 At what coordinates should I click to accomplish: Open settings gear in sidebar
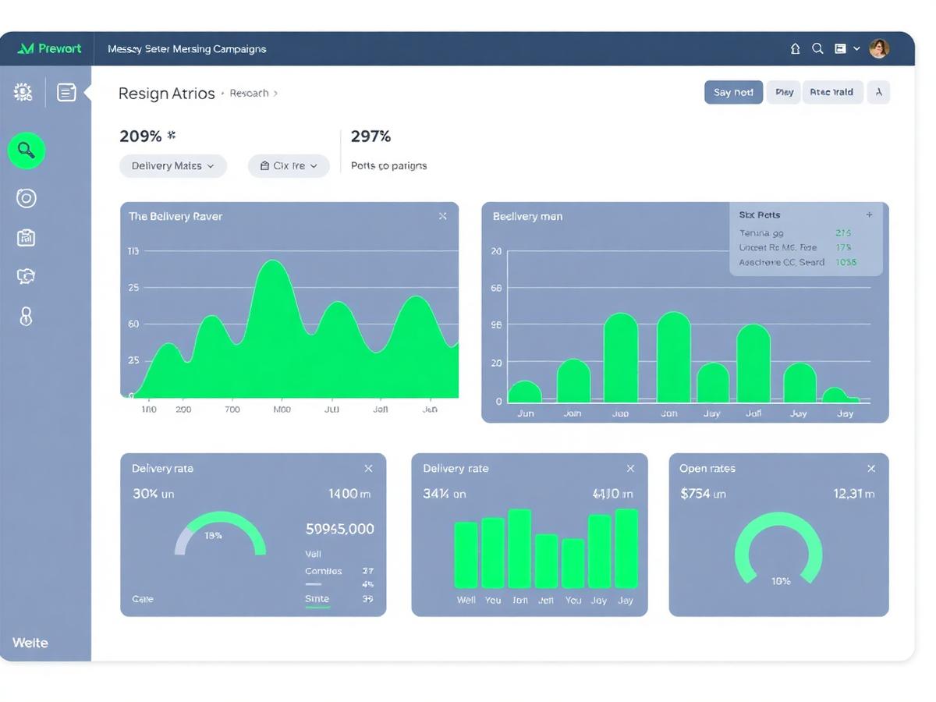[23, 92]
